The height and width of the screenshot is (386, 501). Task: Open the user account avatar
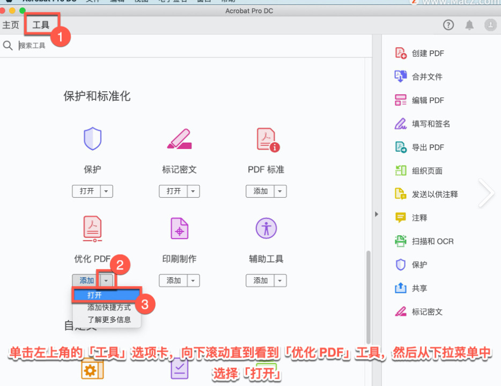tap(490, 25)
